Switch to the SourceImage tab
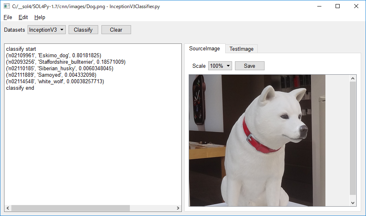366x216 pixels. click(x=205, y=48)
